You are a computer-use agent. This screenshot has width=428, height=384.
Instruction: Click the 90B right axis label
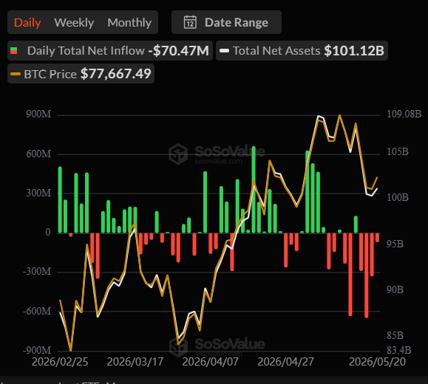coord(395,289)
